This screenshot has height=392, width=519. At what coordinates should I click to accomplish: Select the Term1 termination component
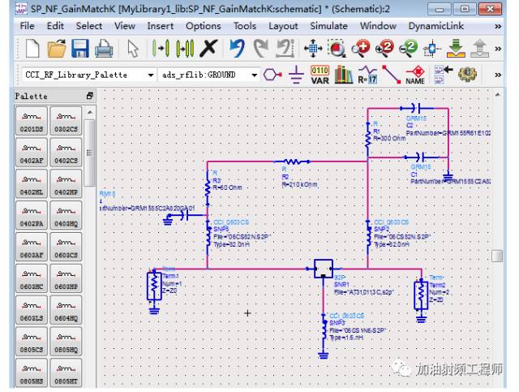(154, 286)
